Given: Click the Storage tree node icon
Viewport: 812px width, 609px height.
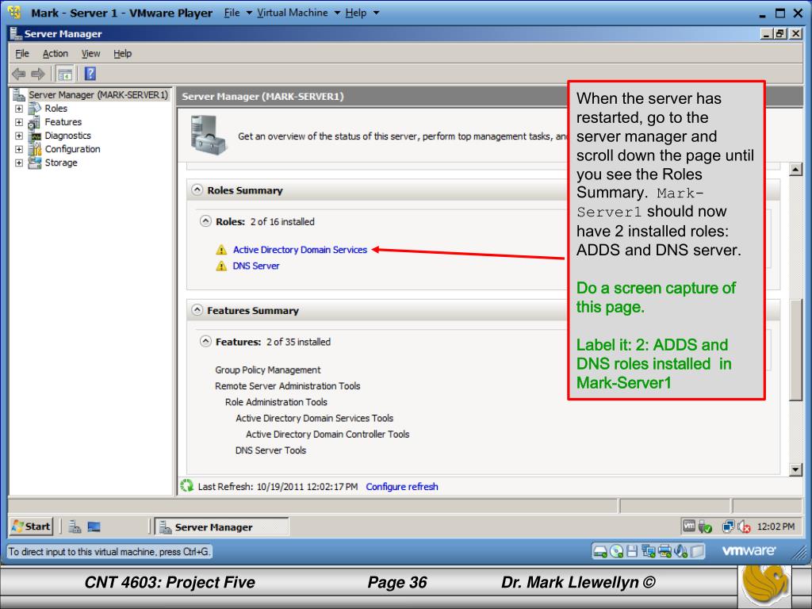Looking at the screenshot, I should (x=35, y=163).
